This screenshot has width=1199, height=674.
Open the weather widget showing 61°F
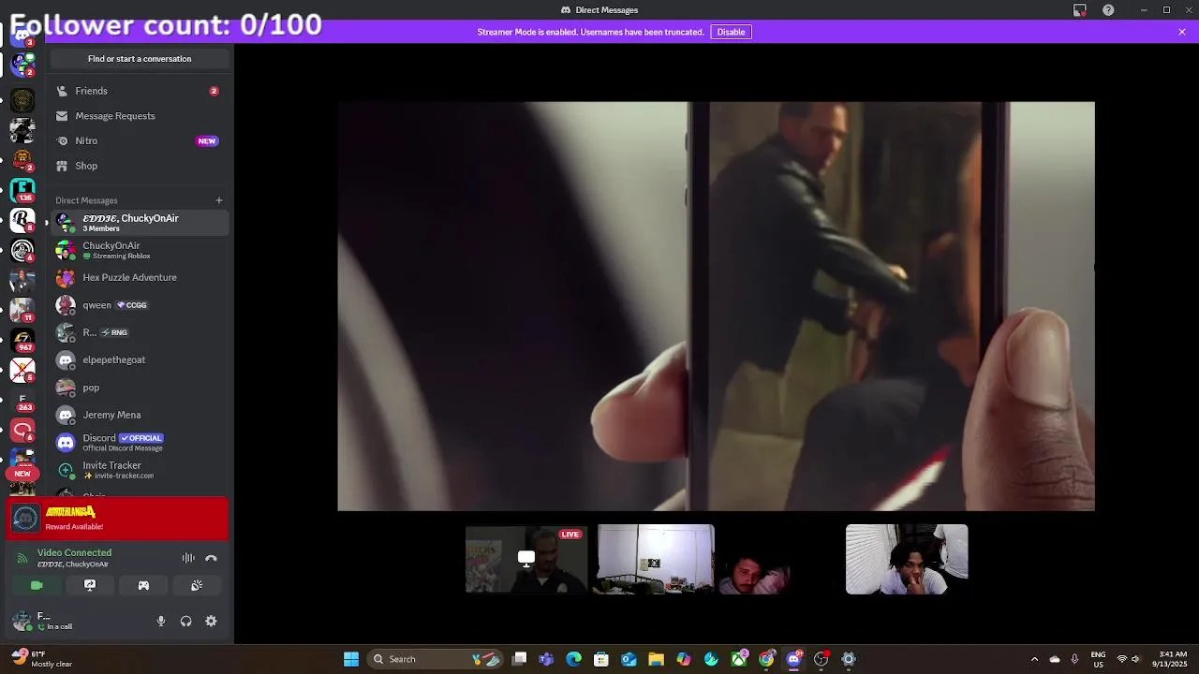tap(42, 659)
